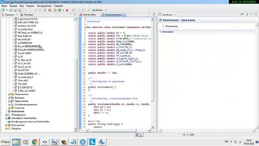
Task: Select parameter lambda: 3.2e-5/24
Action: [27, 26]
